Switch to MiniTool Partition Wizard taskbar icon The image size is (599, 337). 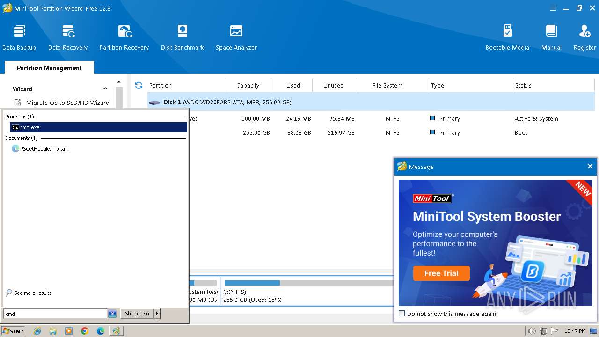(116, 331)
